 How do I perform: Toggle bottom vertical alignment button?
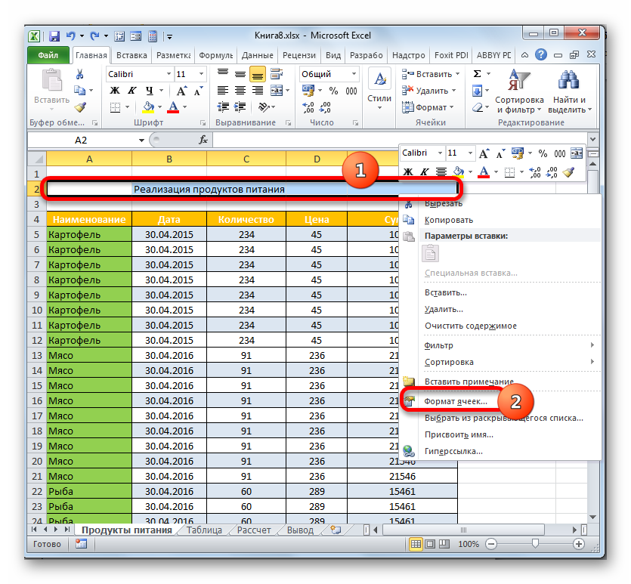pyautogui.click(x=258, y=74)
